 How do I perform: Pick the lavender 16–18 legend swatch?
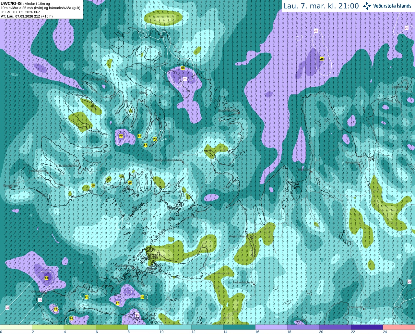pos(271,327)
